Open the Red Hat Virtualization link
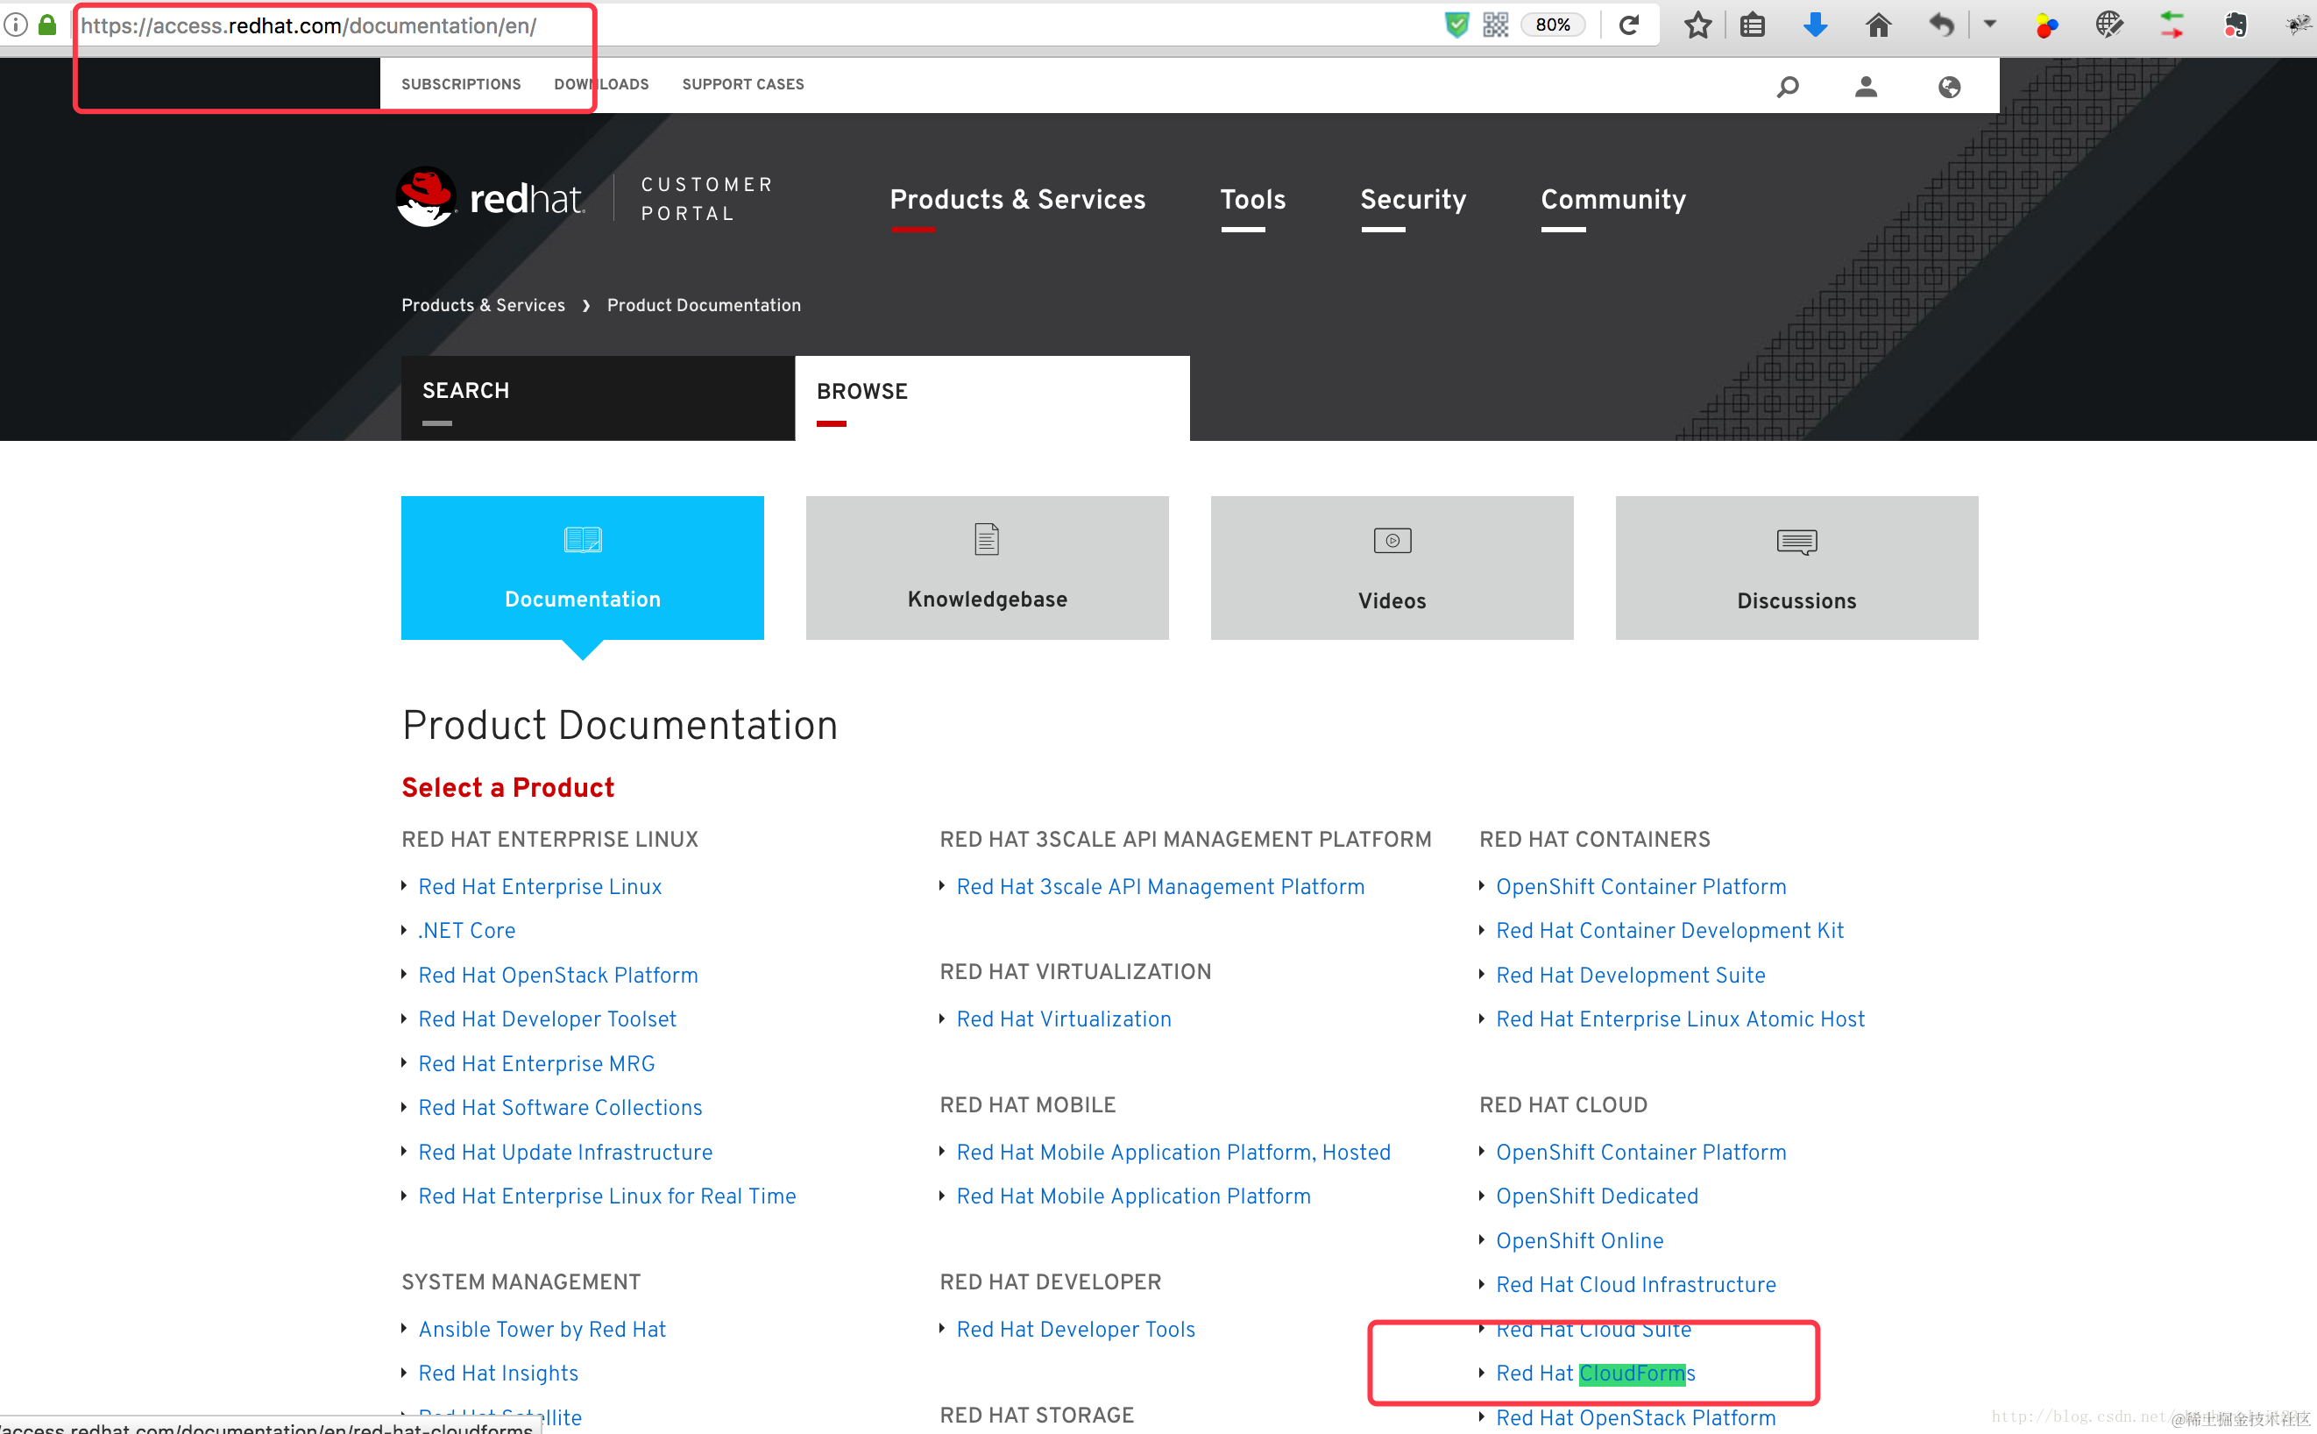2317x1434 pixels. (x=1063, y=1019)
